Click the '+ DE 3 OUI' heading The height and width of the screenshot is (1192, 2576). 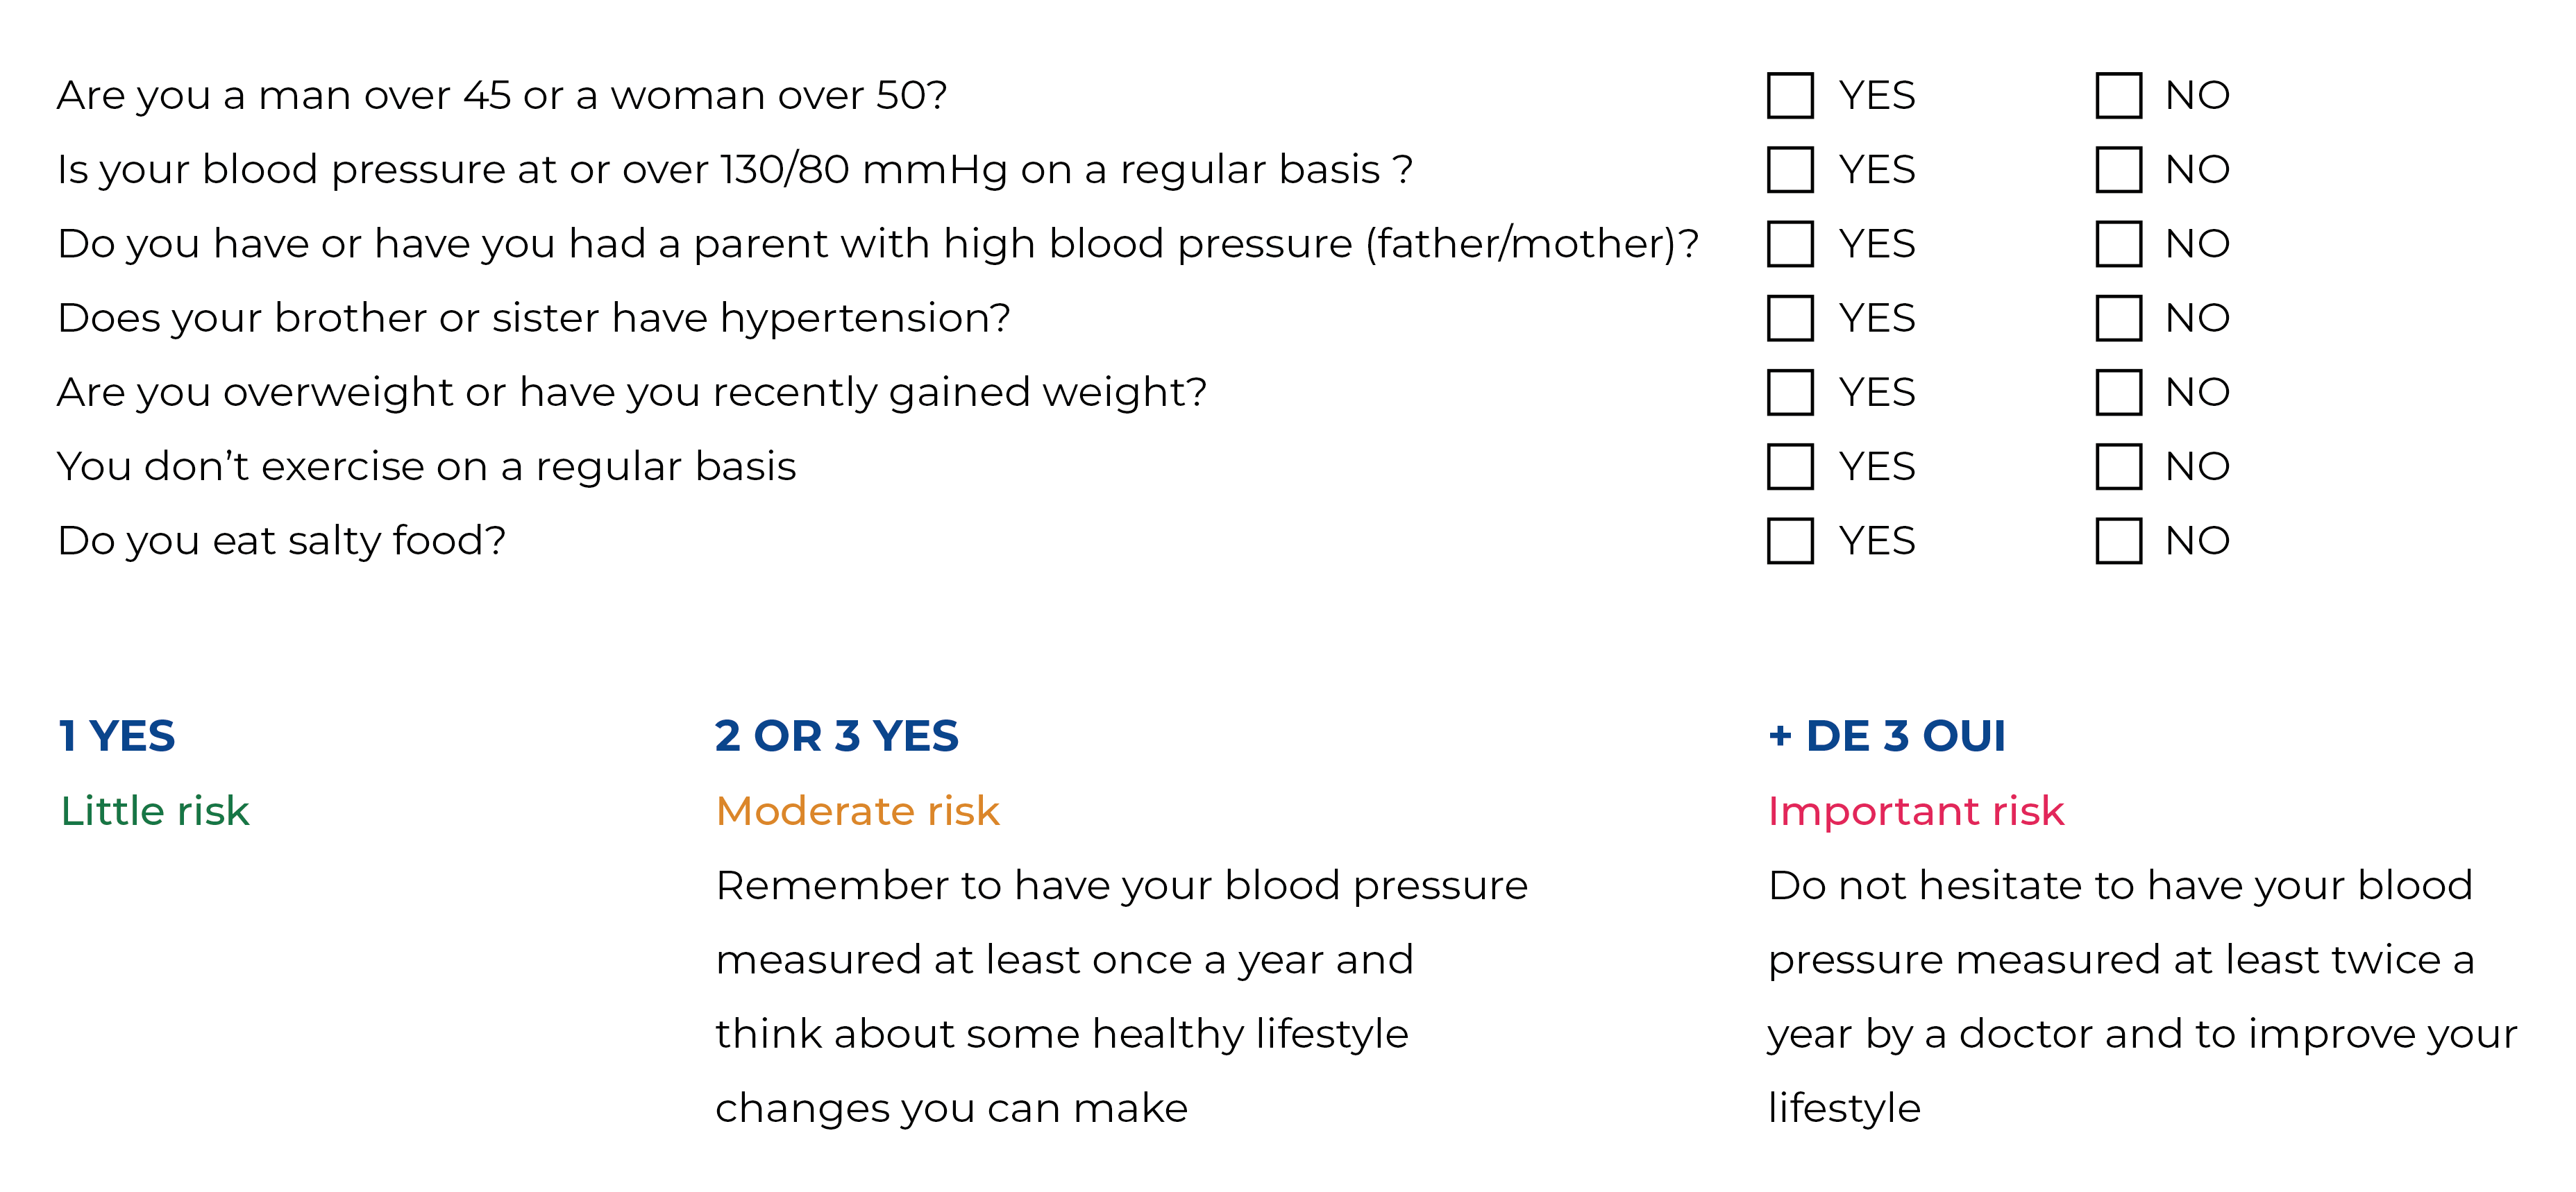[x=1886, y=736]
